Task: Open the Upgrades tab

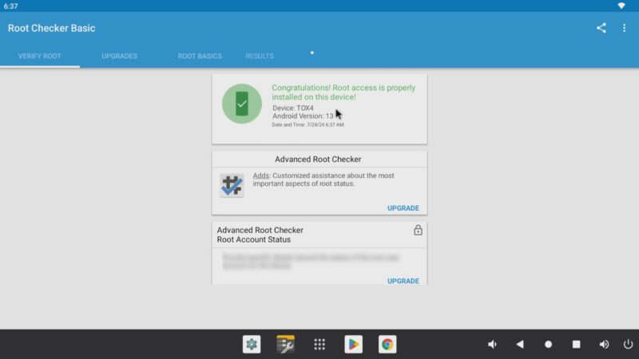Action: pyautogui.click(x=119, y=56)
